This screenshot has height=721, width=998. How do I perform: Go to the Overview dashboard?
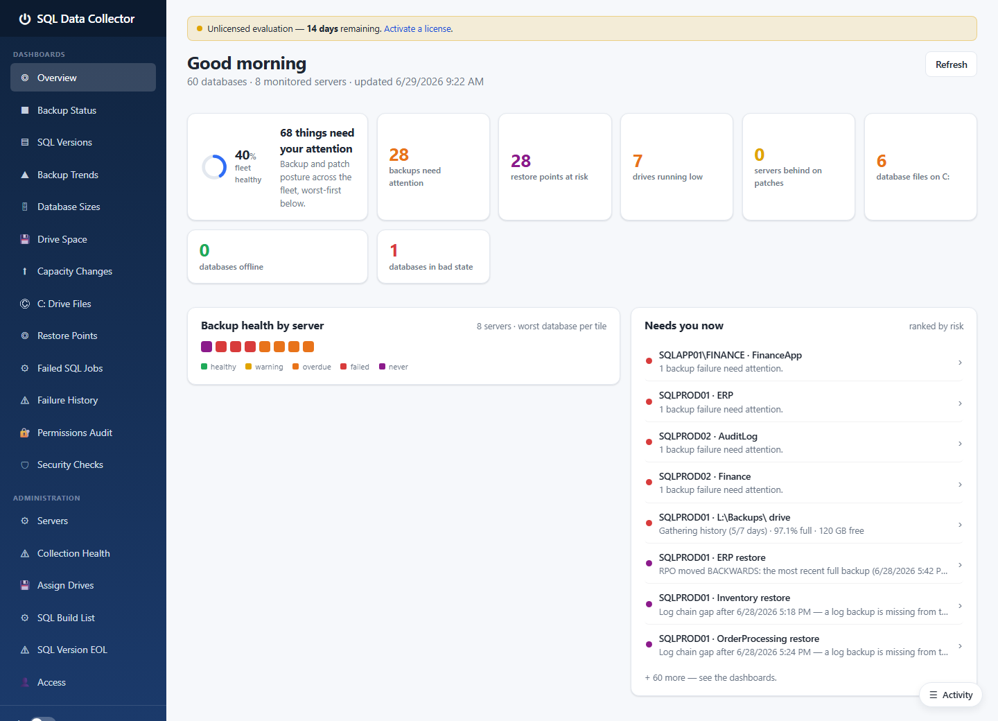point(83,78)
